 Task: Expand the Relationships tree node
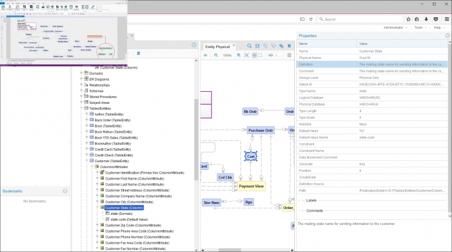(81, 85)
